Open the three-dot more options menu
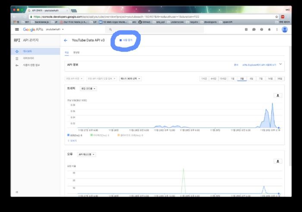 coord(277,29)
